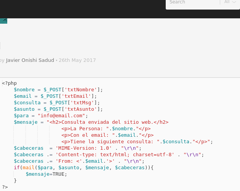This screenshot has height=191, width=240.
Task: Click the opening <?php tag line
Action: [x=10, y=83]
